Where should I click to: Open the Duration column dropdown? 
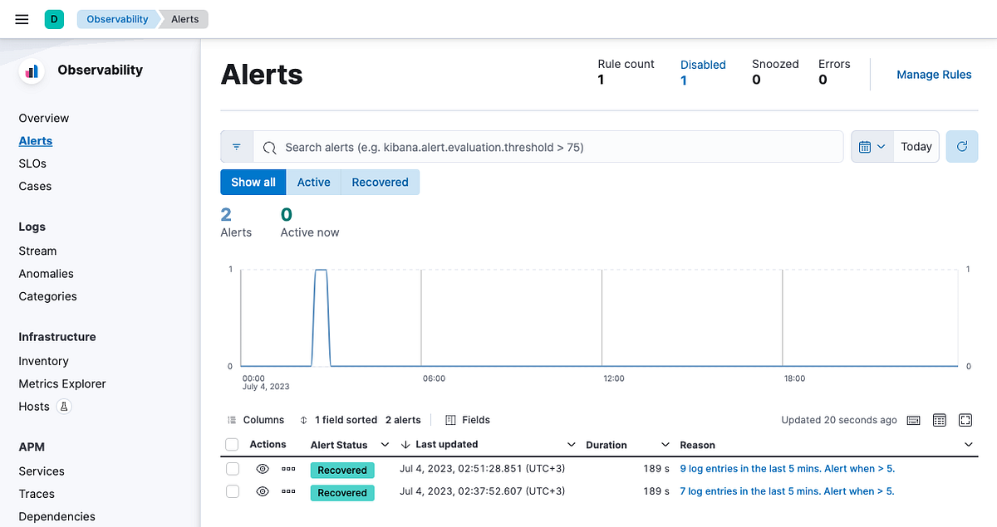665,444
